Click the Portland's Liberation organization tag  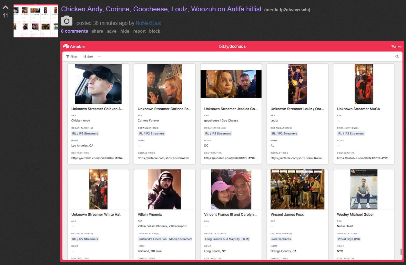click(153, 239)
